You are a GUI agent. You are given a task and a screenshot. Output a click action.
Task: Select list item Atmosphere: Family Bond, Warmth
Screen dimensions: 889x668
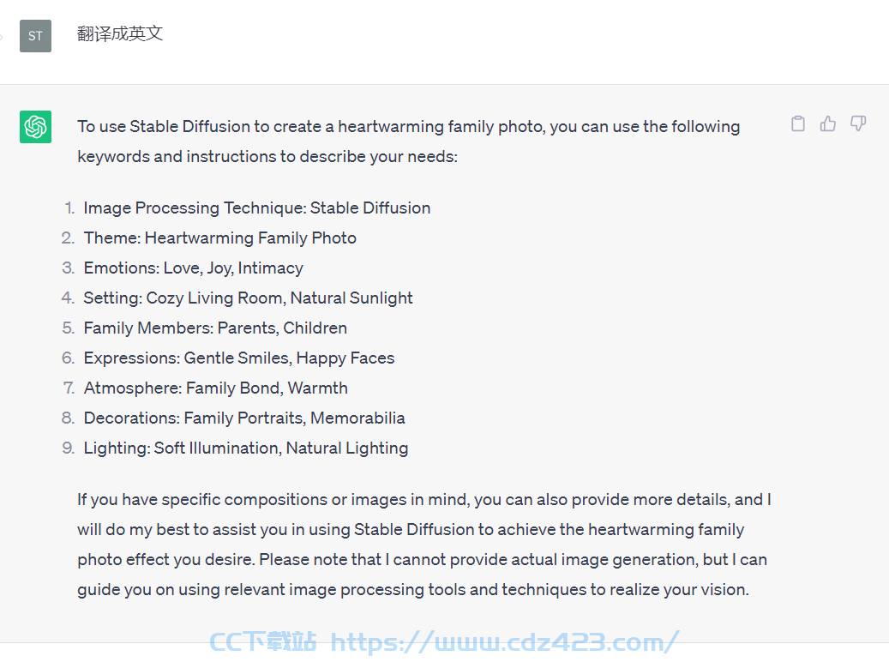tap(215, 388)
